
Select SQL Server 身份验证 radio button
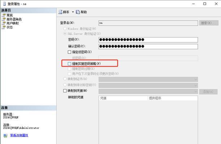click(65, 34)
